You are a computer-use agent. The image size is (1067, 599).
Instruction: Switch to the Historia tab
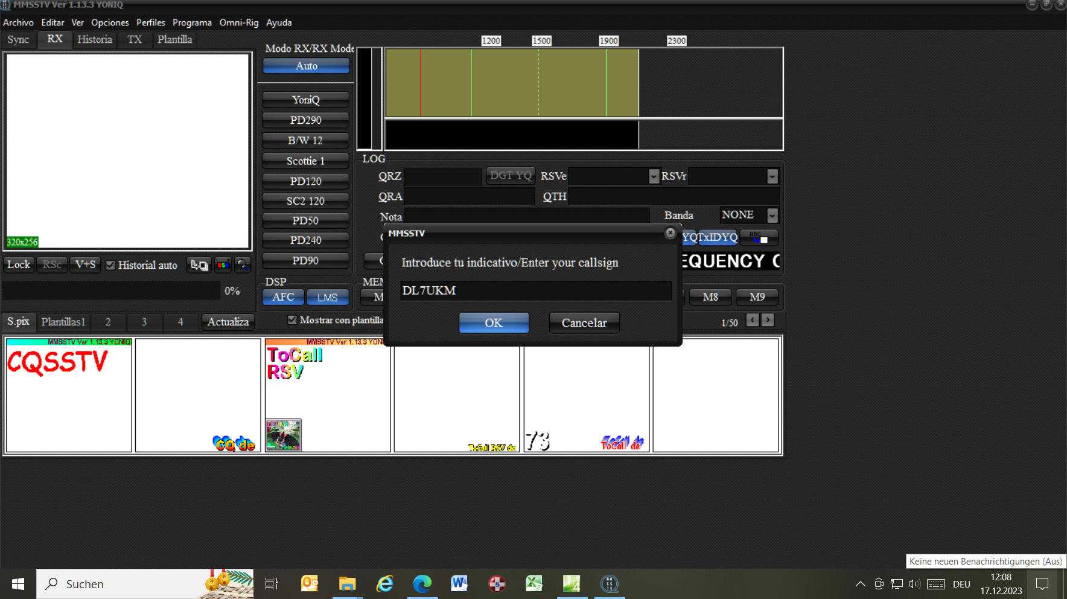[x=95, y=40]
